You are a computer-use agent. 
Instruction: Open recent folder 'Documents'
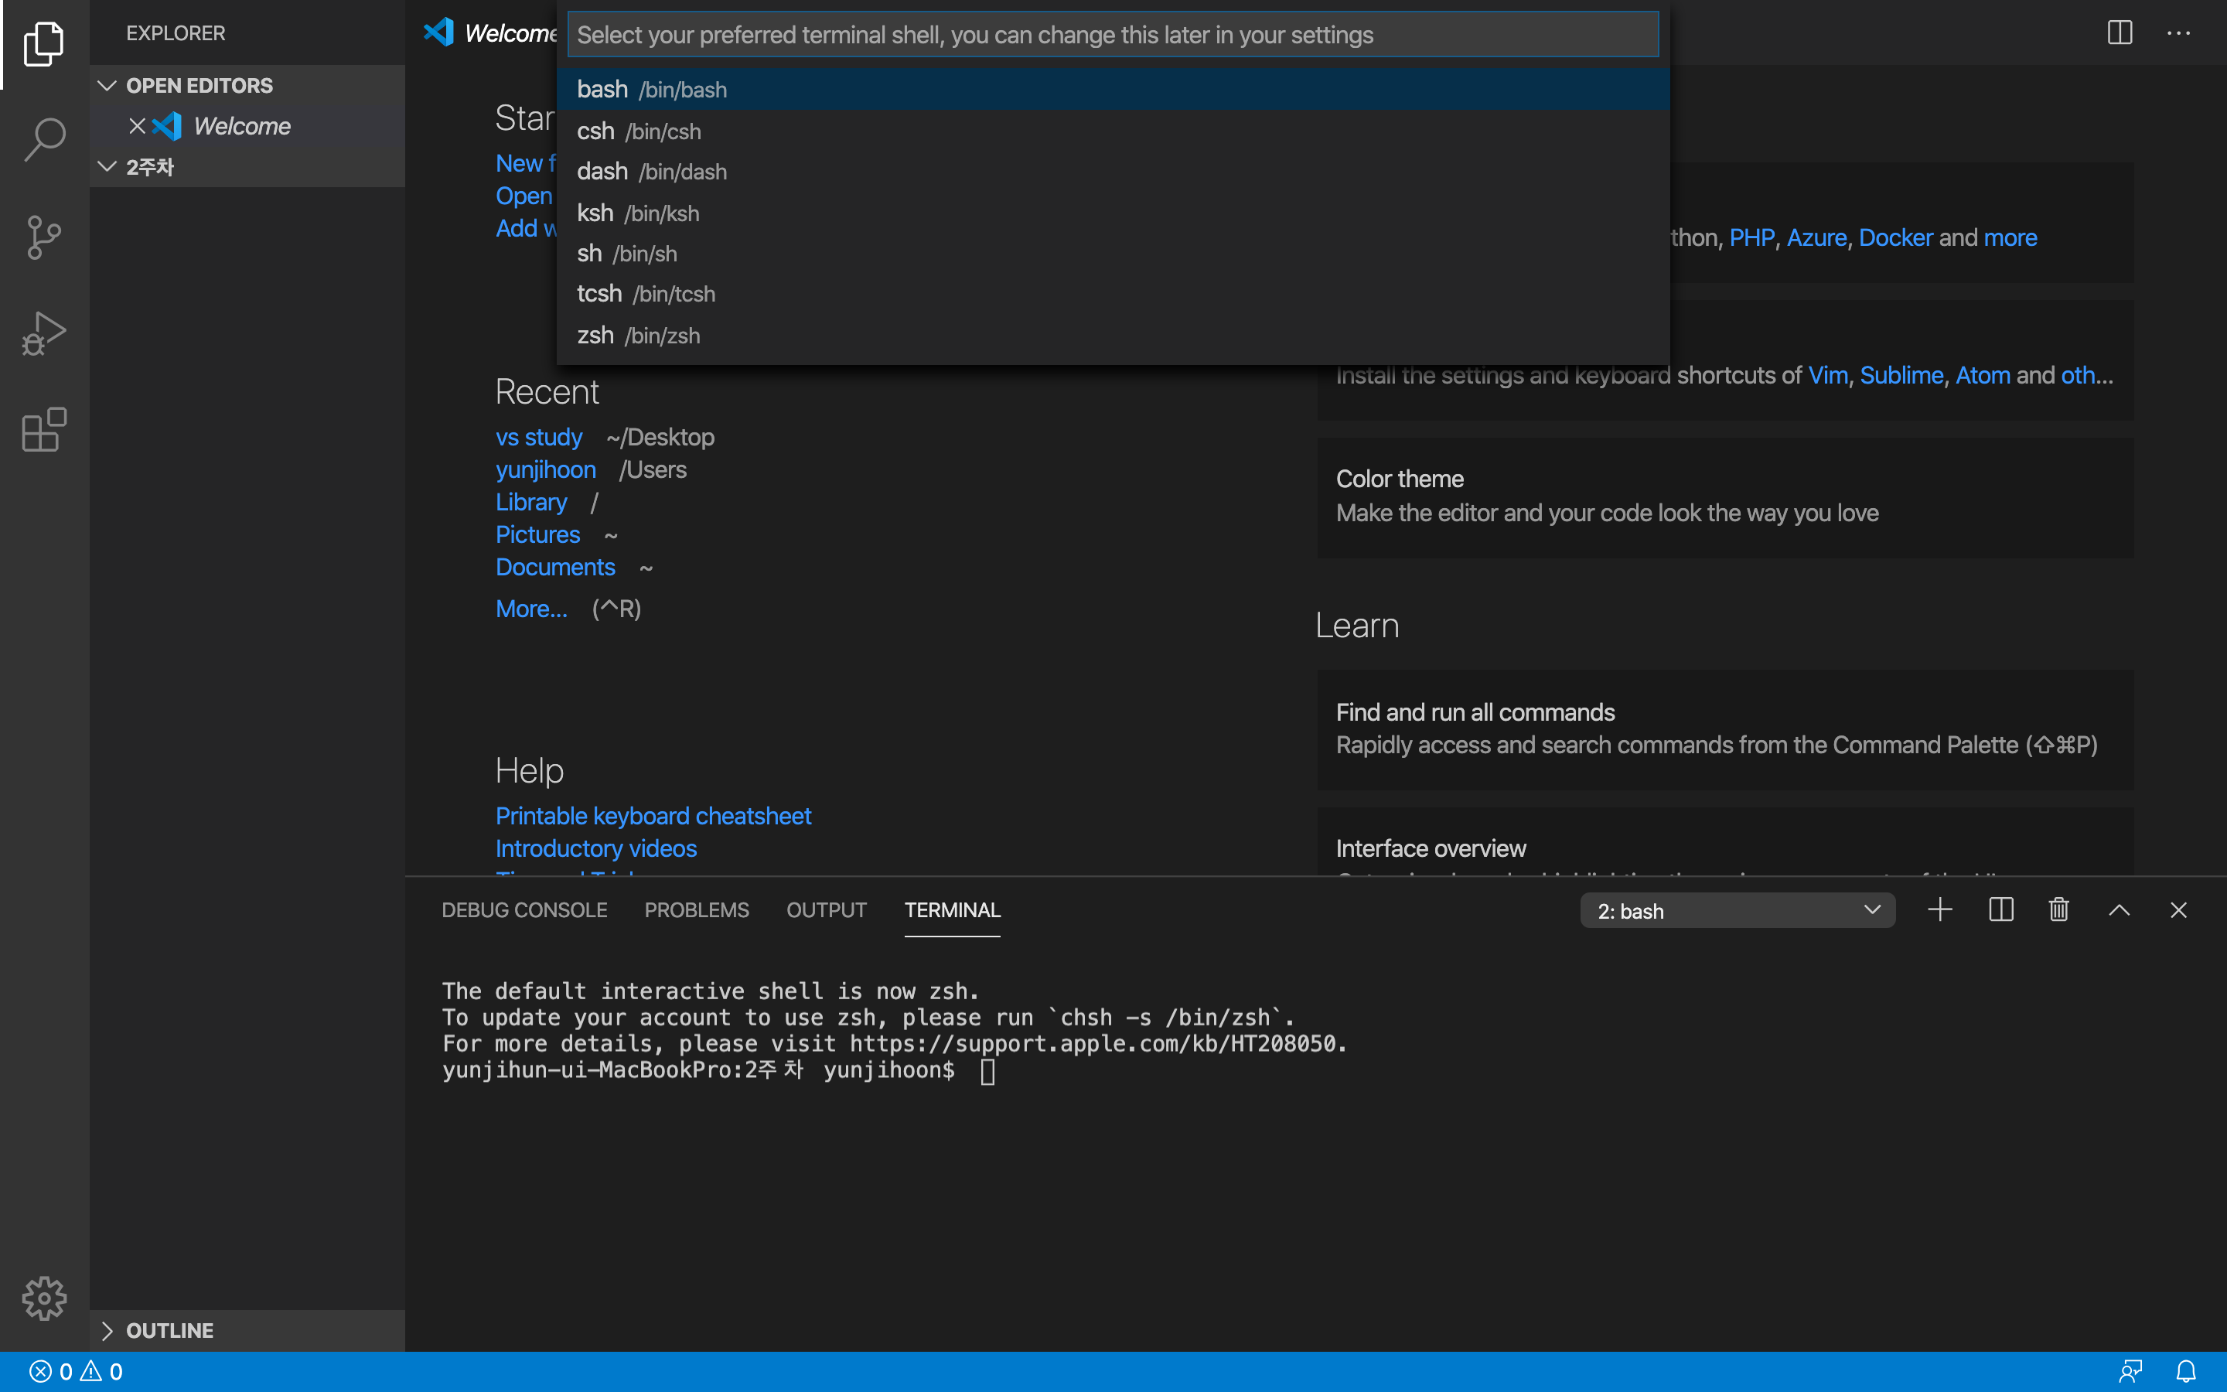pyautogui.click(x=555, y=567)
